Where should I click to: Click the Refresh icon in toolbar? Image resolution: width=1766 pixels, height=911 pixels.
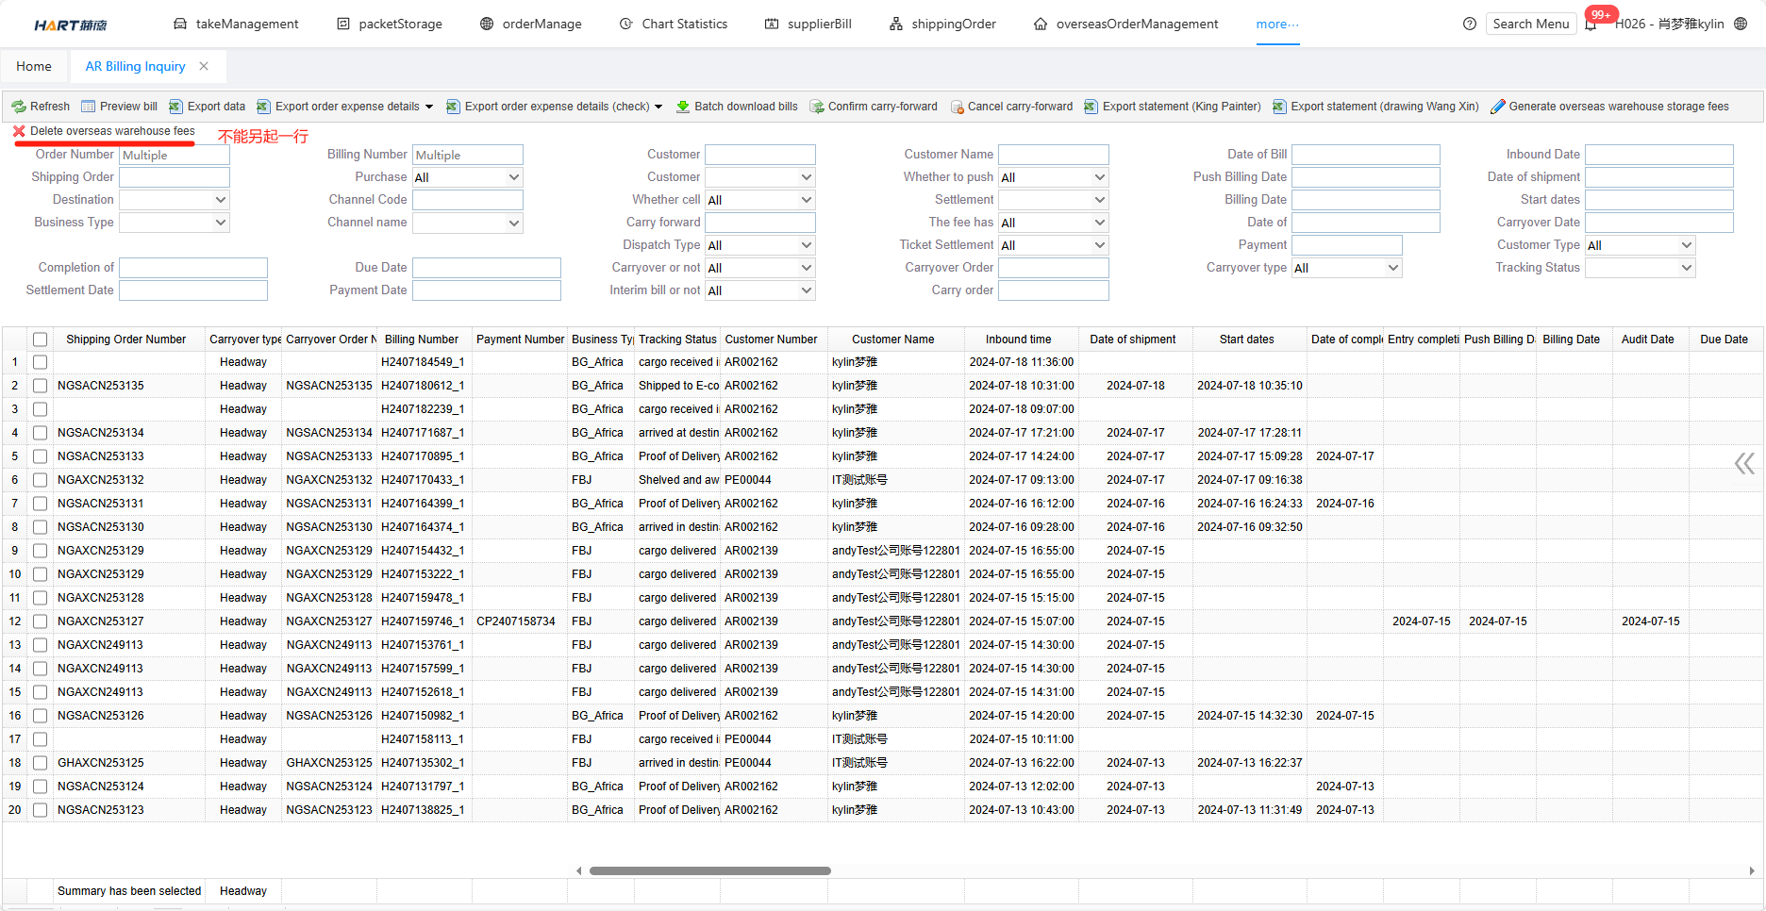pyautogui.click(x=19, y=107)
